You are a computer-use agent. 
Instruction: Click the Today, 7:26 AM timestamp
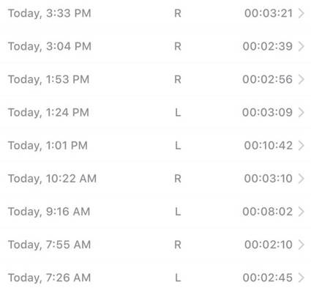[x=50, y=278]
